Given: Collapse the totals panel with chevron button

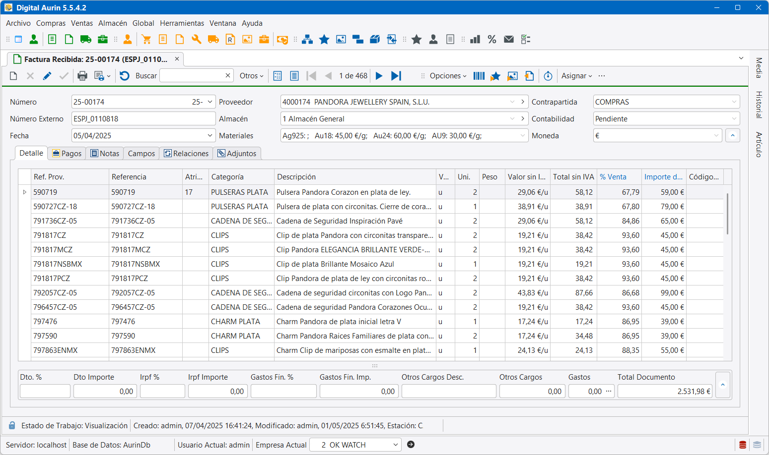Looking at the screenshot, I should 723,385.
